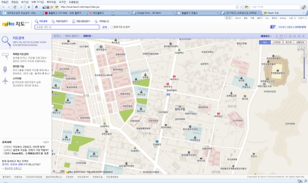308x183 pixels.
Task: Switch map to 로드뷰 mode
Action: pos(288,42)
